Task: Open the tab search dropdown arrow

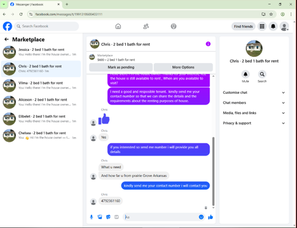Action: pos(4,4)
